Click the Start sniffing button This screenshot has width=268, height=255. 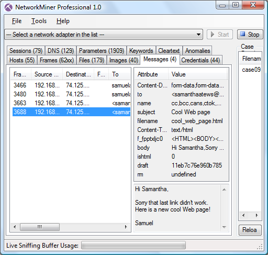point(220,35)
